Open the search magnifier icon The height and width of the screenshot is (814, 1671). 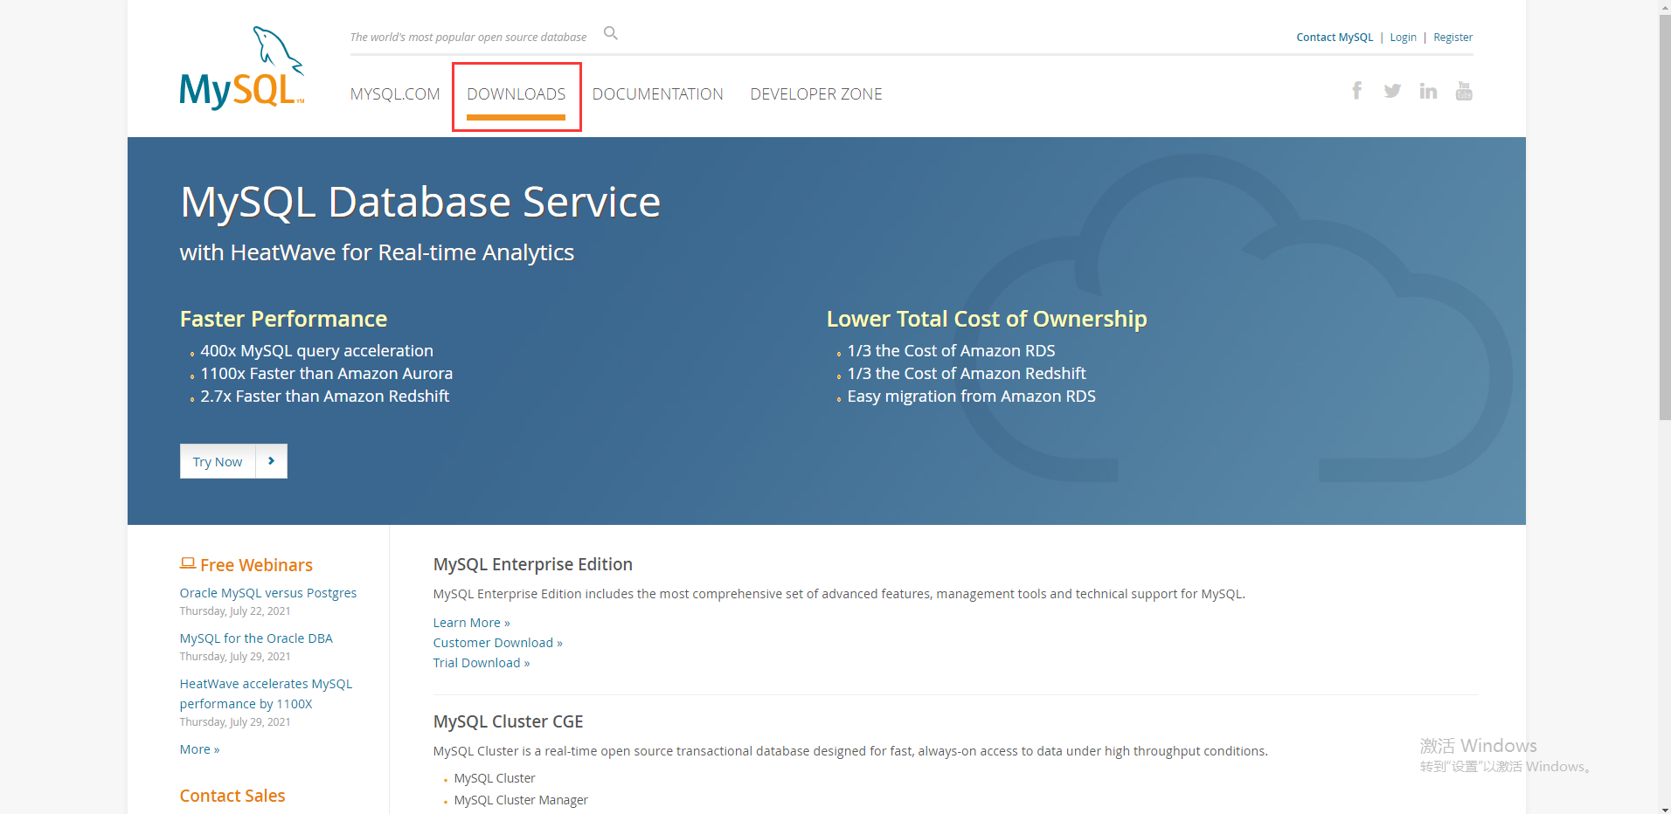611,33
